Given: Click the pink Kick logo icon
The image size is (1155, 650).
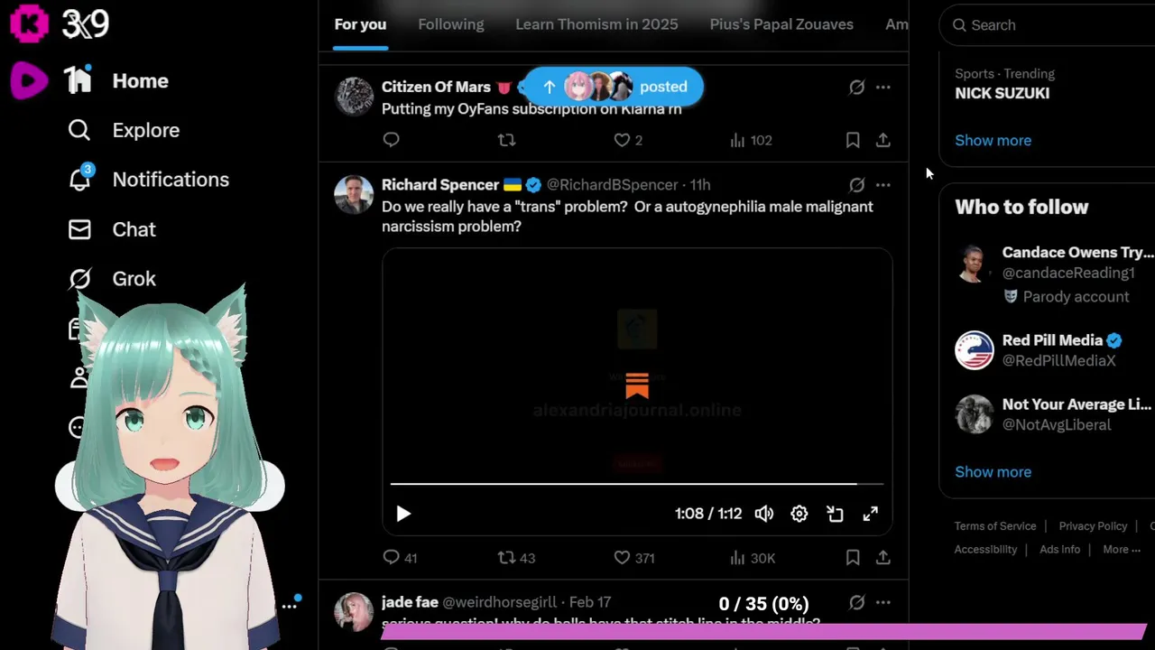Looking at the screenshot, I should pyautogui.click(x=29, y=23).
